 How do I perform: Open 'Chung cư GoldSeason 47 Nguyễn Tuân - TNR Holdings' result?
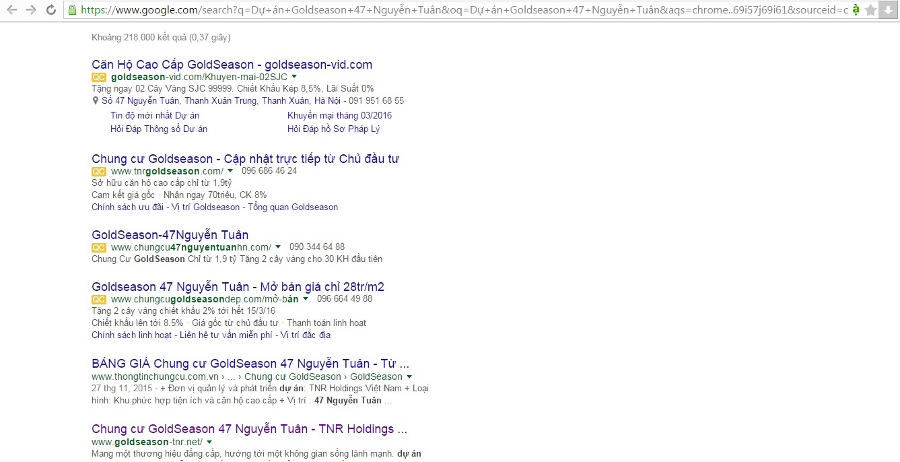click(249, 429)
